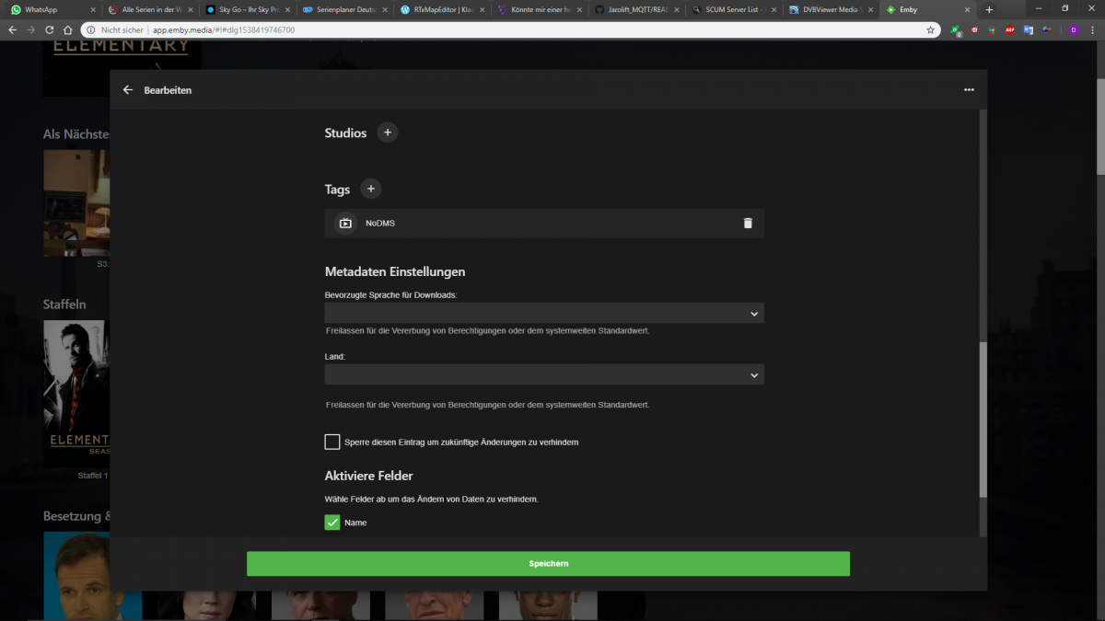Check Sperre diesen Eintrag checkbox

332,443
